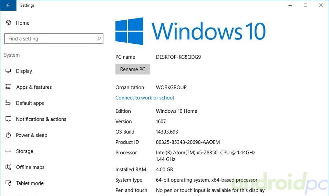Go to Default apps section
This screenshot has width=329, height=196.
(30, 103)
